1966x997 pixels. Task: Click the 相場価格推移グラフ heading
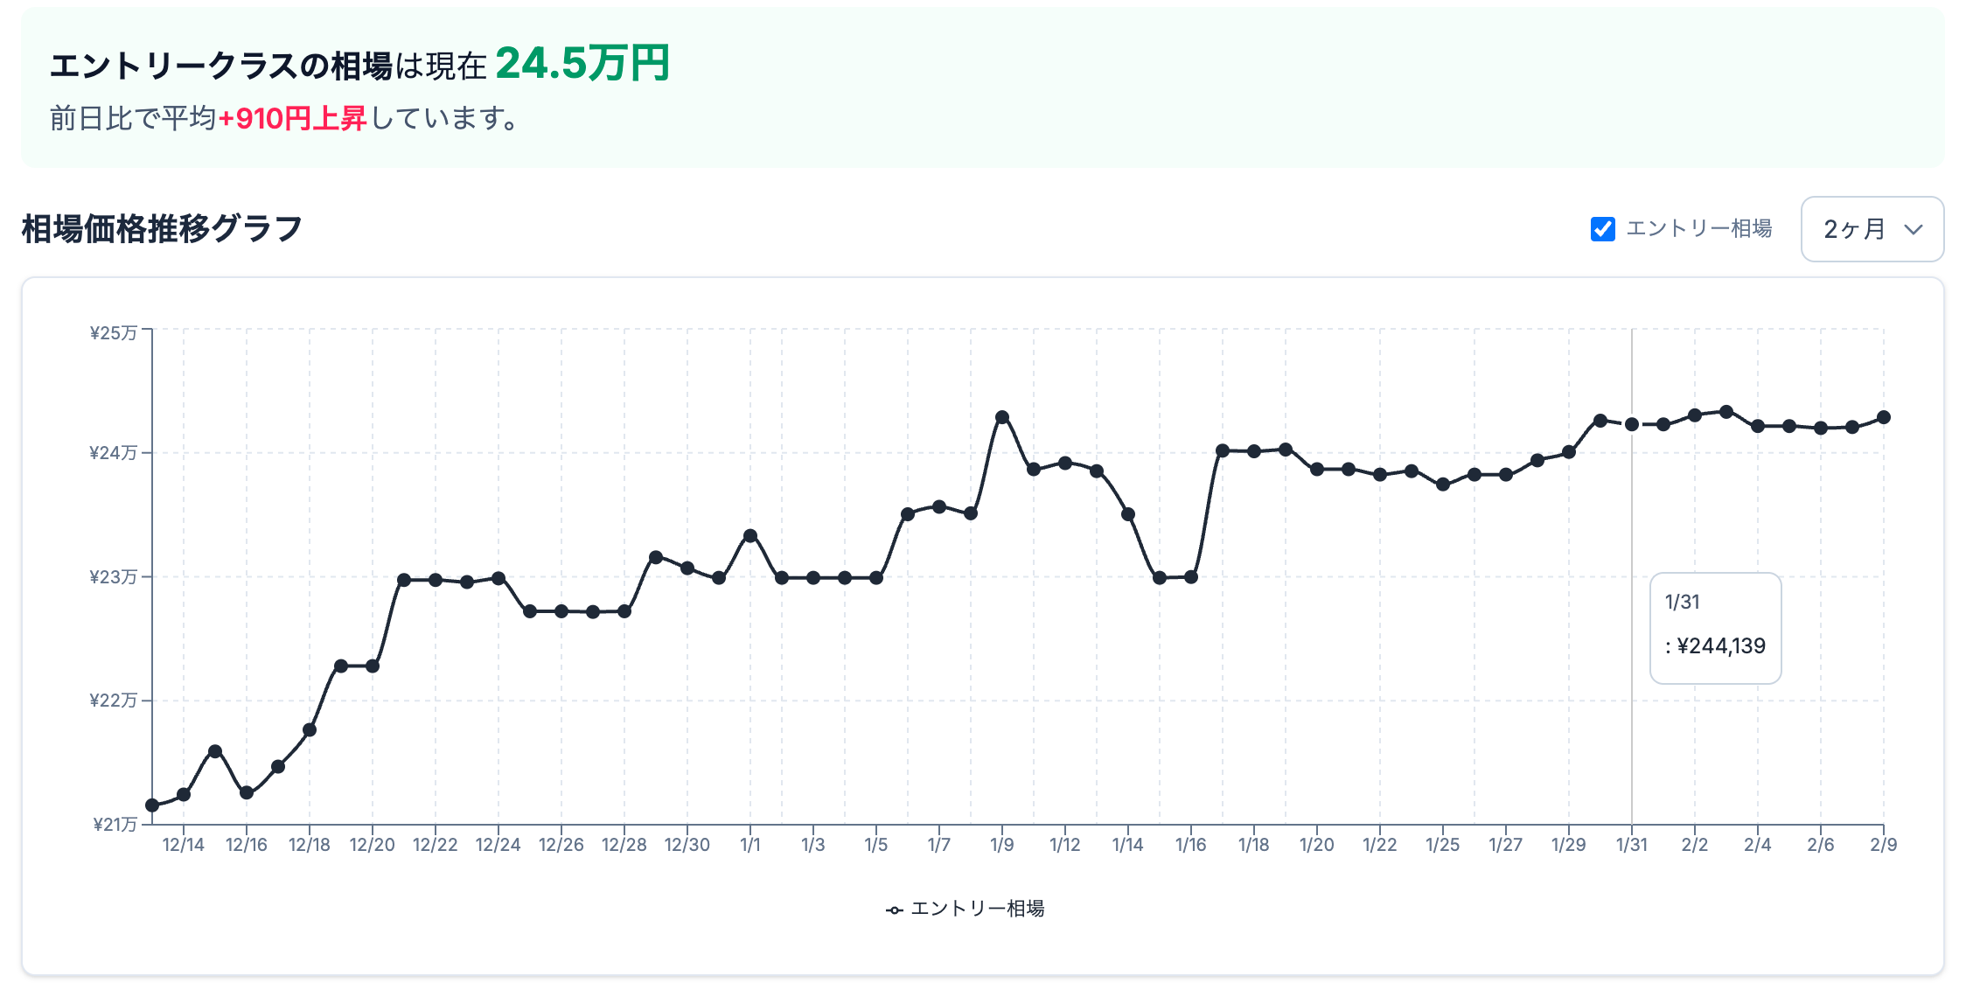[163, 229]
